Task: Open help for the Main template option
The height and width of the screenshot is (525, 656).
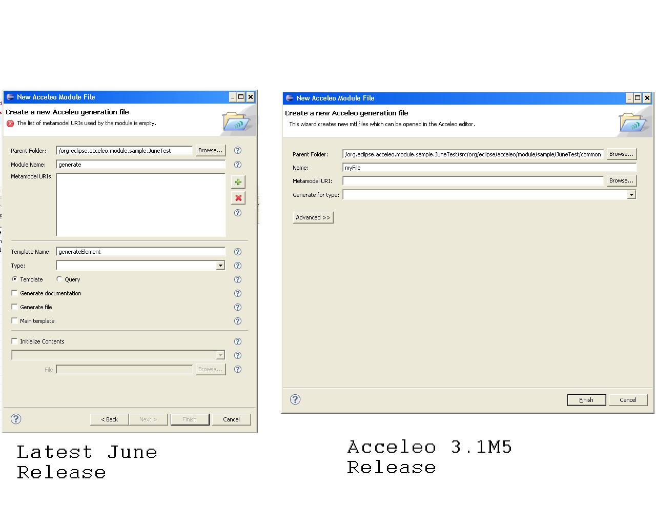Action: click(x=238, y=321)
